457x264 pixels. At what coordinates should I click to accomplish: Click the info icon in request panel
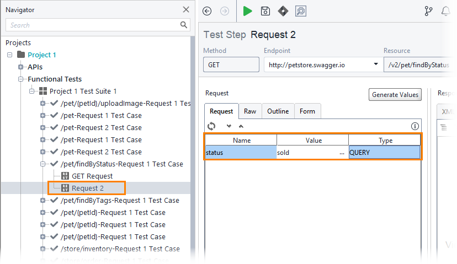[415, 126]
